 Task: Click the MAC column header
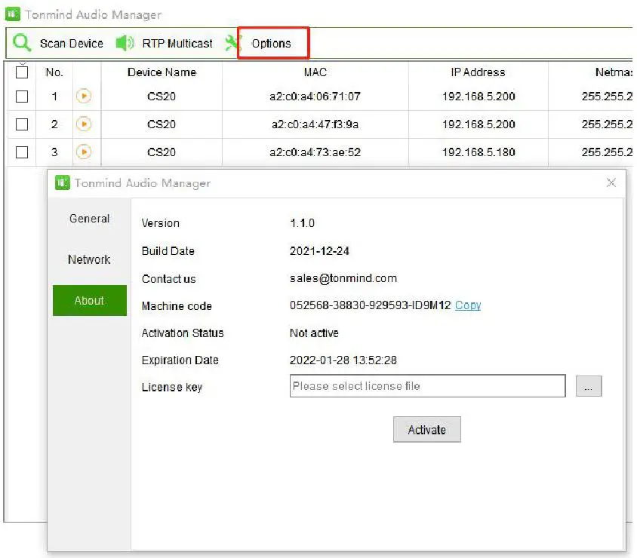pyautogui.click(x=315, y=72)
